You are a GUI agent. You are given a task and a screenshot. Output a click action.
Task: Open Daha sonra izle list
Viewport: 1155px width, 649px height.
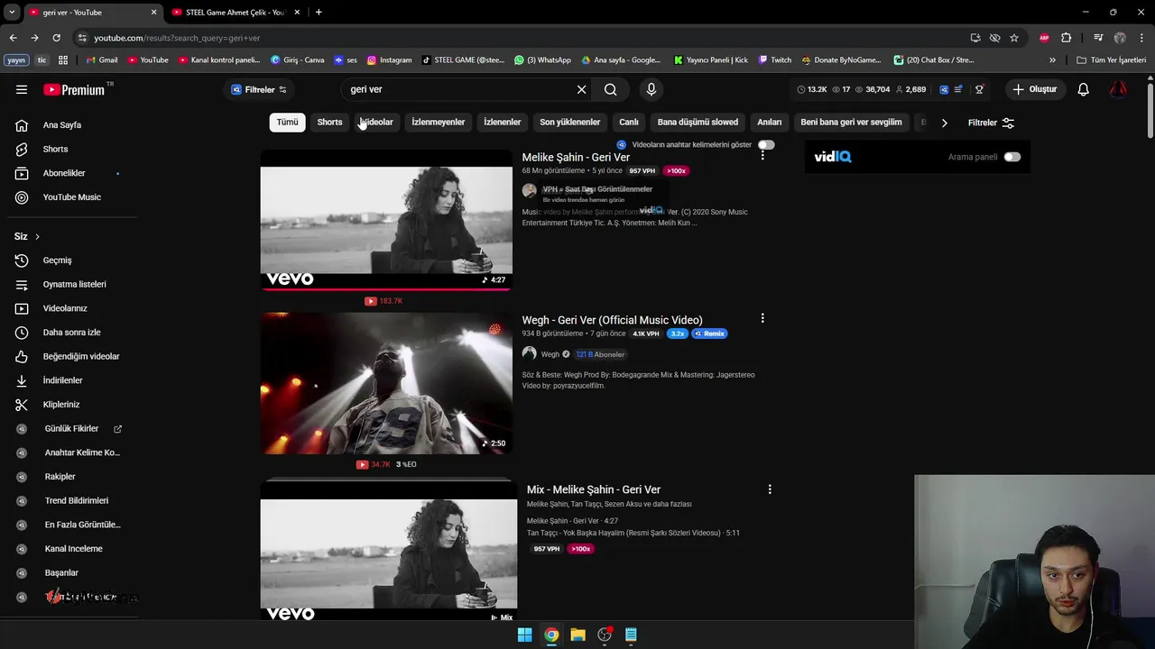71,333
